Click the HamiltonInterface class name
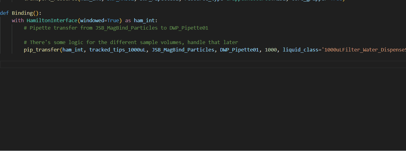The width and height of the screenshot is (406, 151). point(52,21)
